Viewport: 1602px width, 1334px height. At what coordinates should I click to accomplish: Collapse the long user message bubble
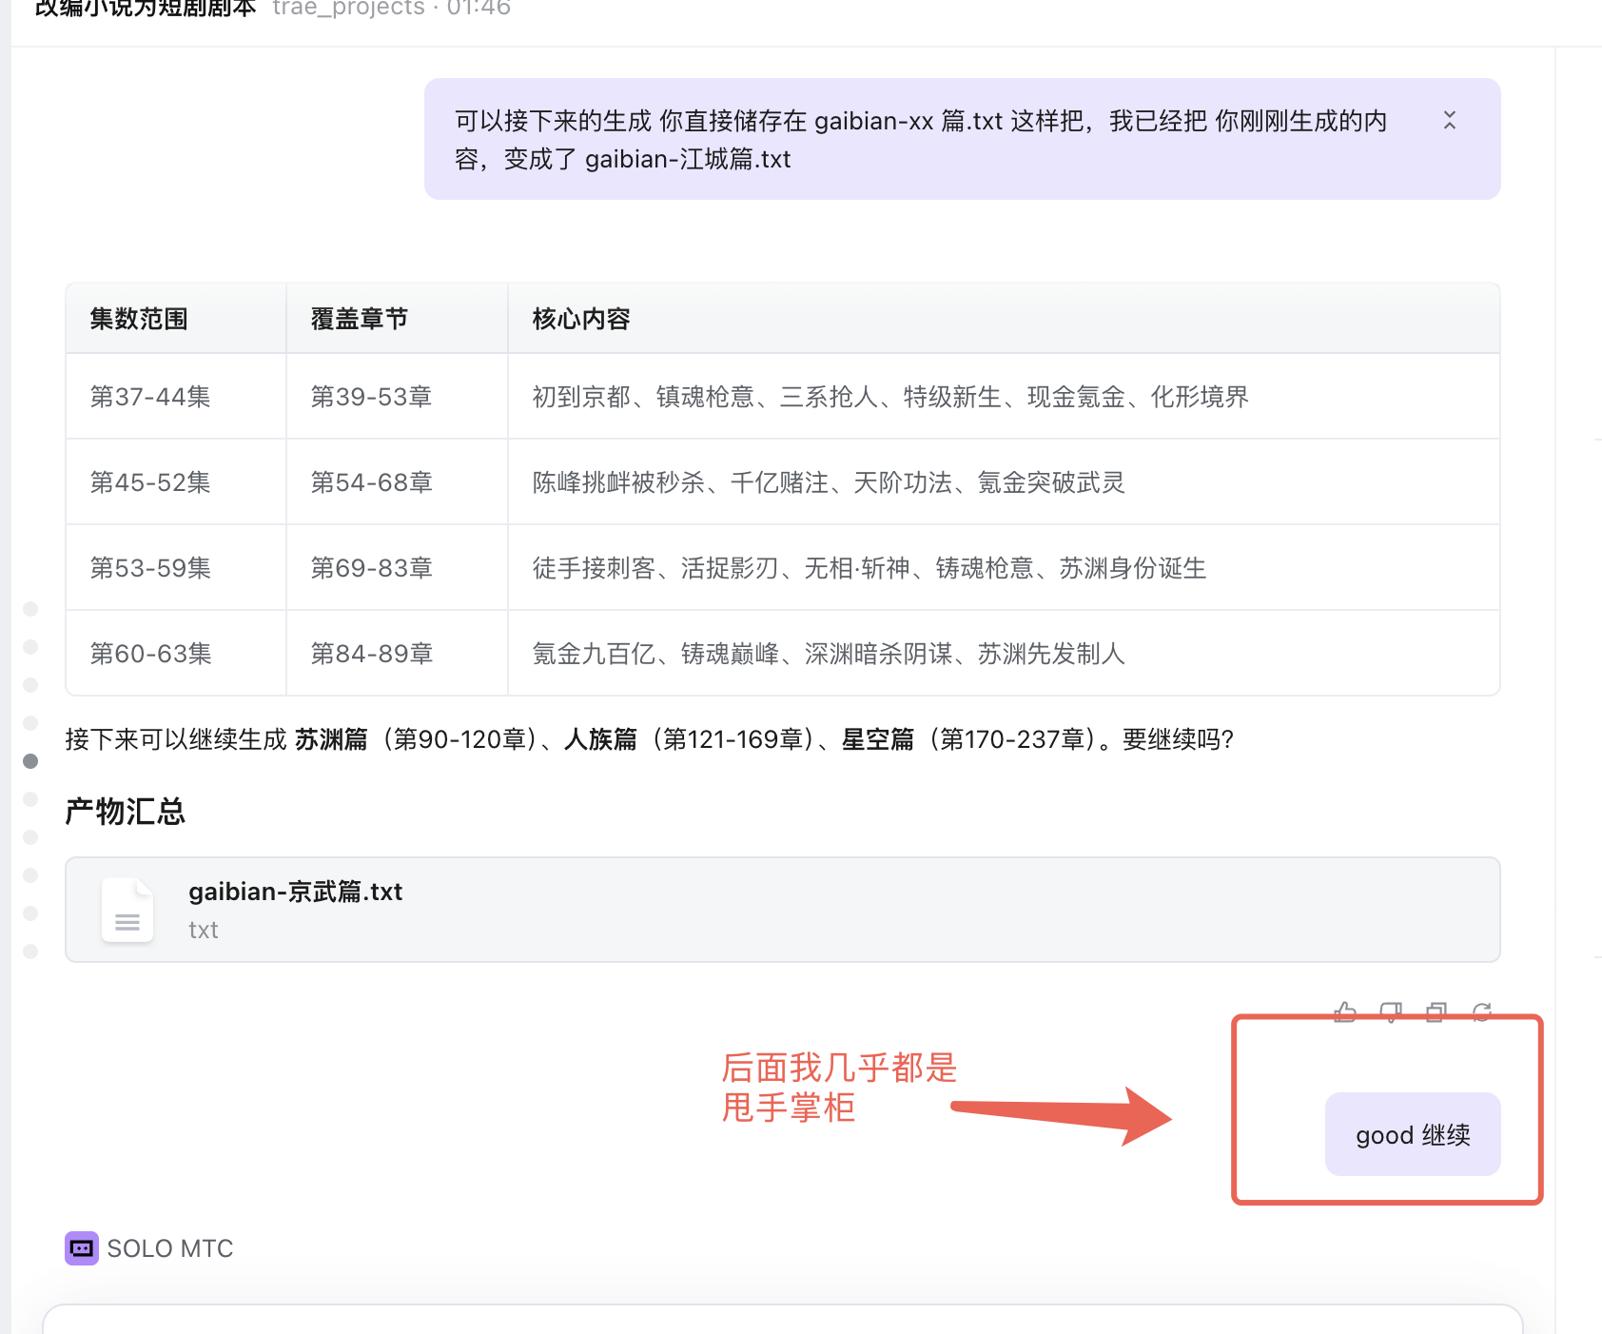click(x=1449, y=121)
